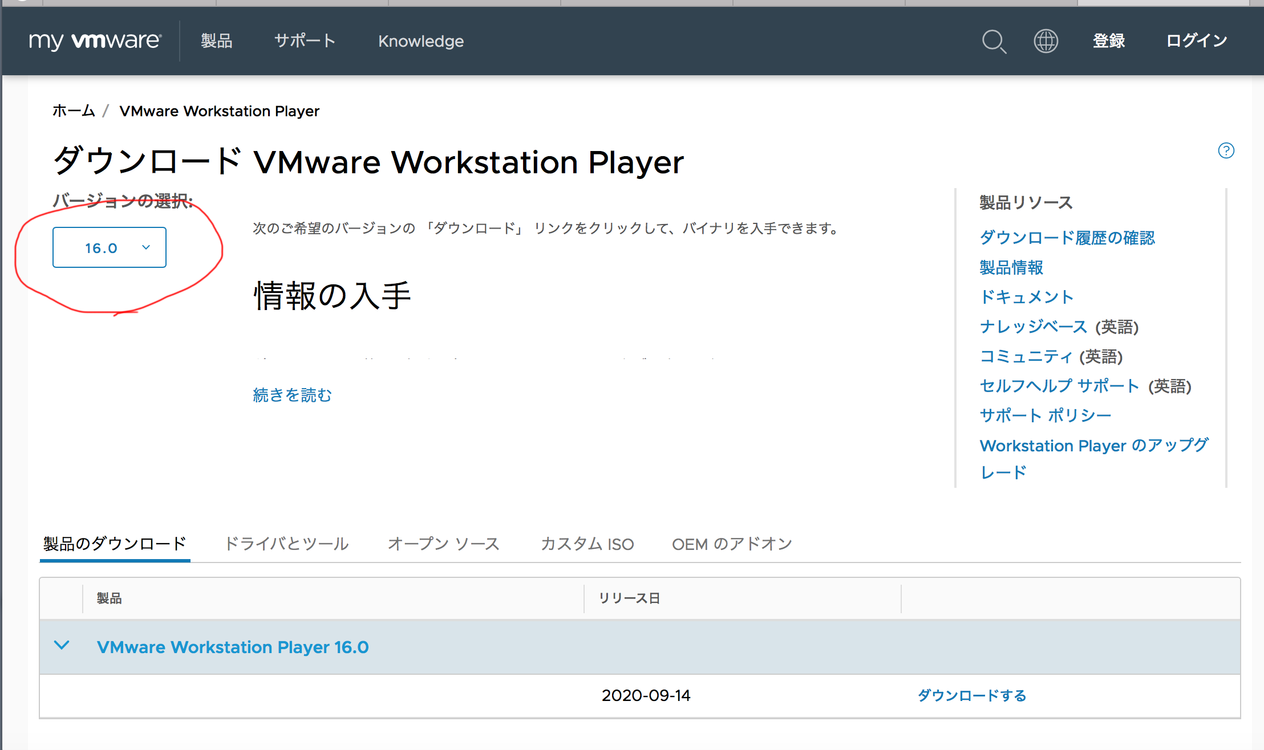Click the my vmware logo
The image size is (1264, 750).
(x=95, y=41)
